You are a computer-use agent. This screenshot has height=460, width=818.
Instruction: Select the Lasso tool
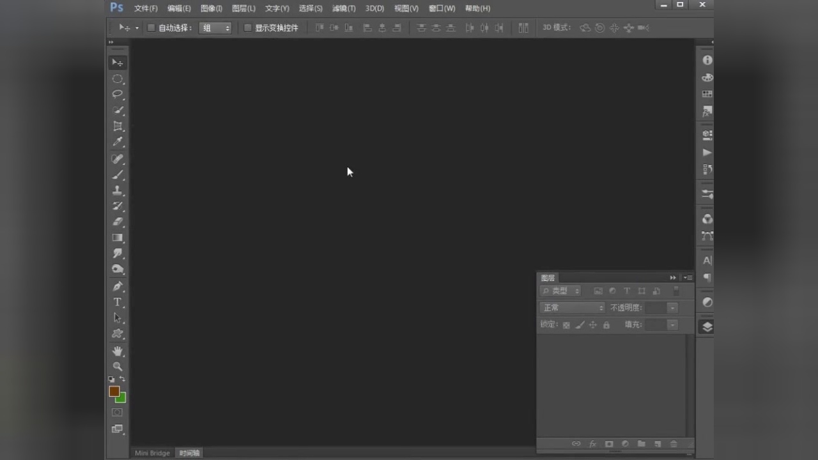click(118, 95)
